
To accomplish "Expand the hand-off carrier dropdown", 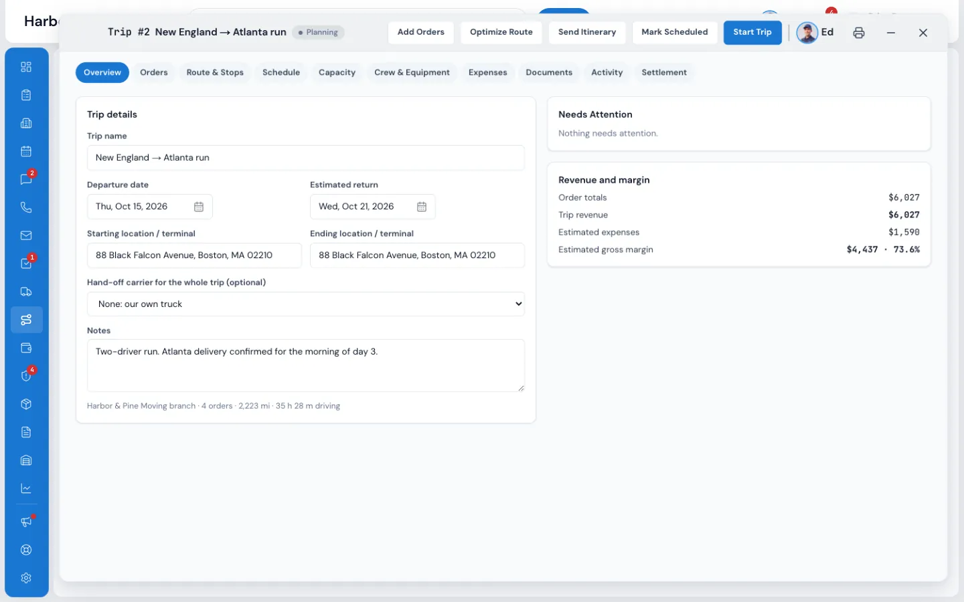I will pyautogui.click(x=306, y=304).
